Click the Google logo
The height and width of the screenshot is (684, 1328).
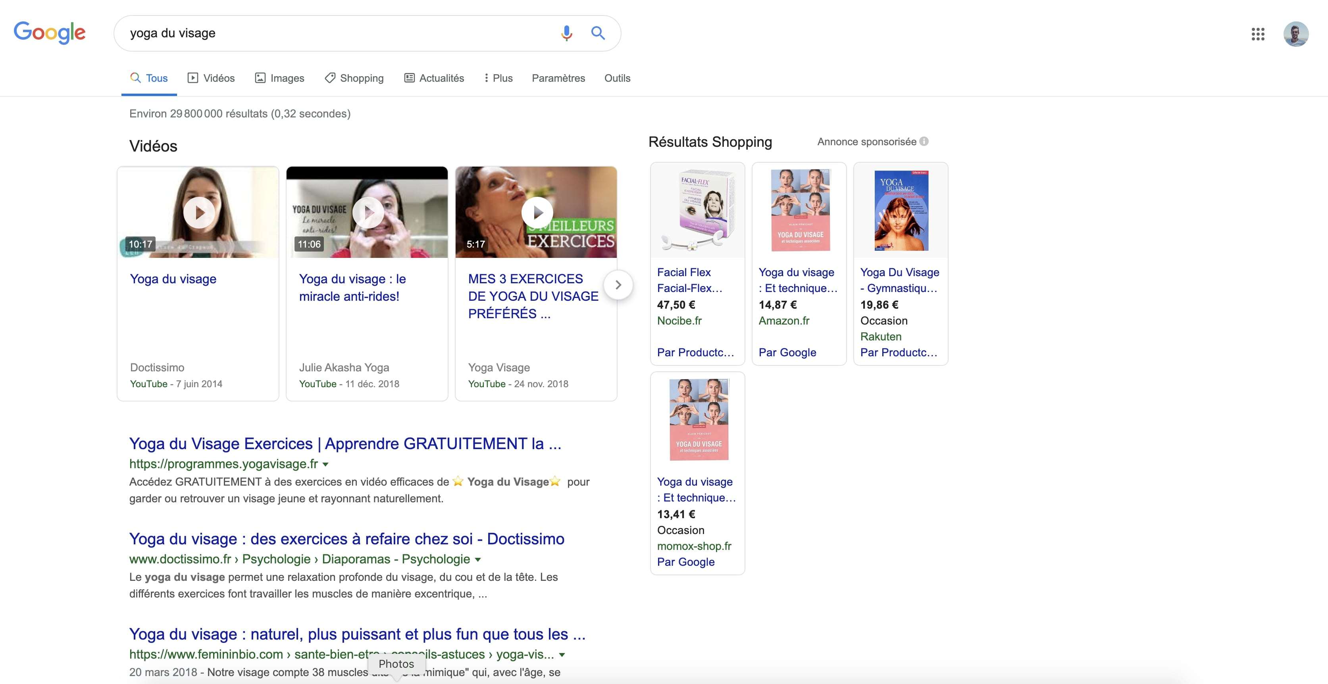(x=50, y=33)
